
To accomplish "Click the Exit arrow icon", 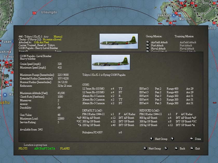I will click(x=192, y=148).
